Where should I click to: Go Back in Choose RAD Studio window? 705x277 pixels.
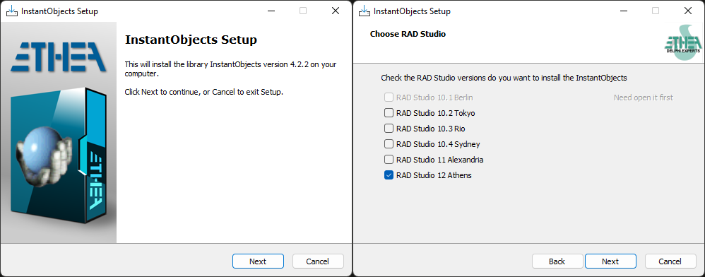click(557, 261)
